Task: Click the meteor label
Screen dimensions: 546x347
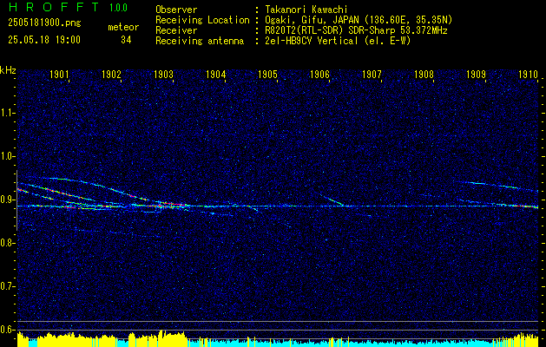Action: [x=123, y=27]
